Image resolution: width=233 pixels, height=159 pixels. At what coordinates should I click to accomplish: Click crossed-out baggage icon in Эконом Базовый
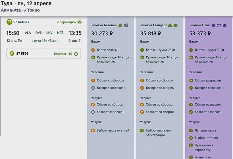[x=126, y=25]
